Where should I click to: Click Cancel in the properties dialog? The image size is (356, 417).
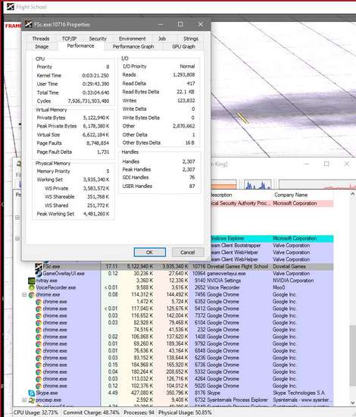(188, 252)
